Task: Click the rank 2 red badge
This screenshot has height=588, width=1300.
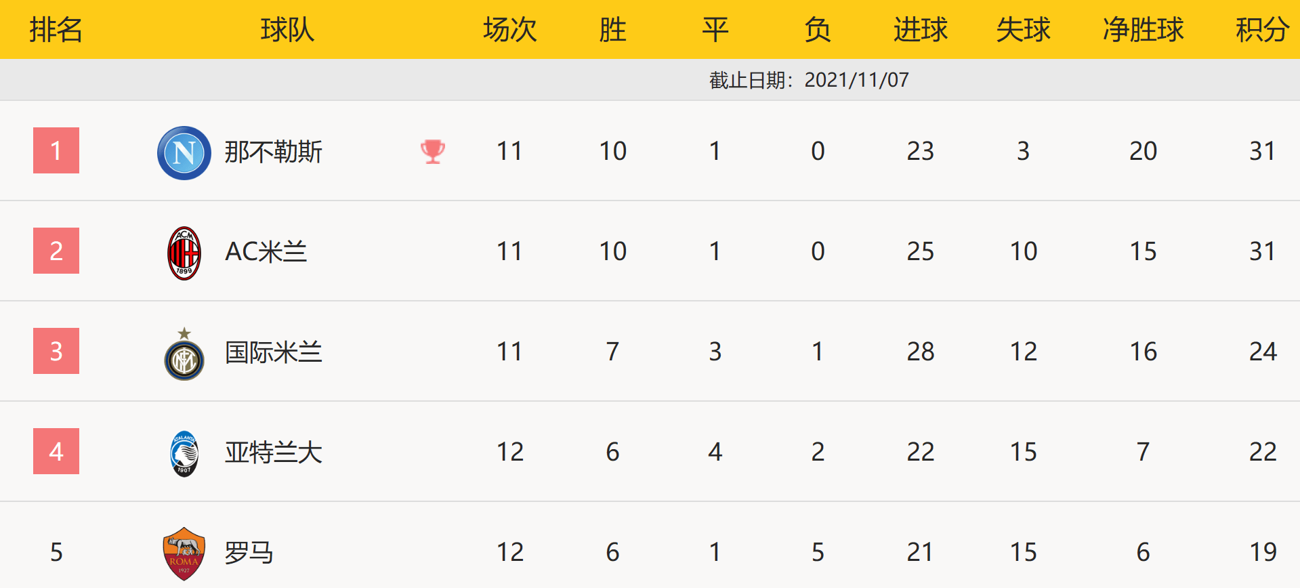Action: 56,251
